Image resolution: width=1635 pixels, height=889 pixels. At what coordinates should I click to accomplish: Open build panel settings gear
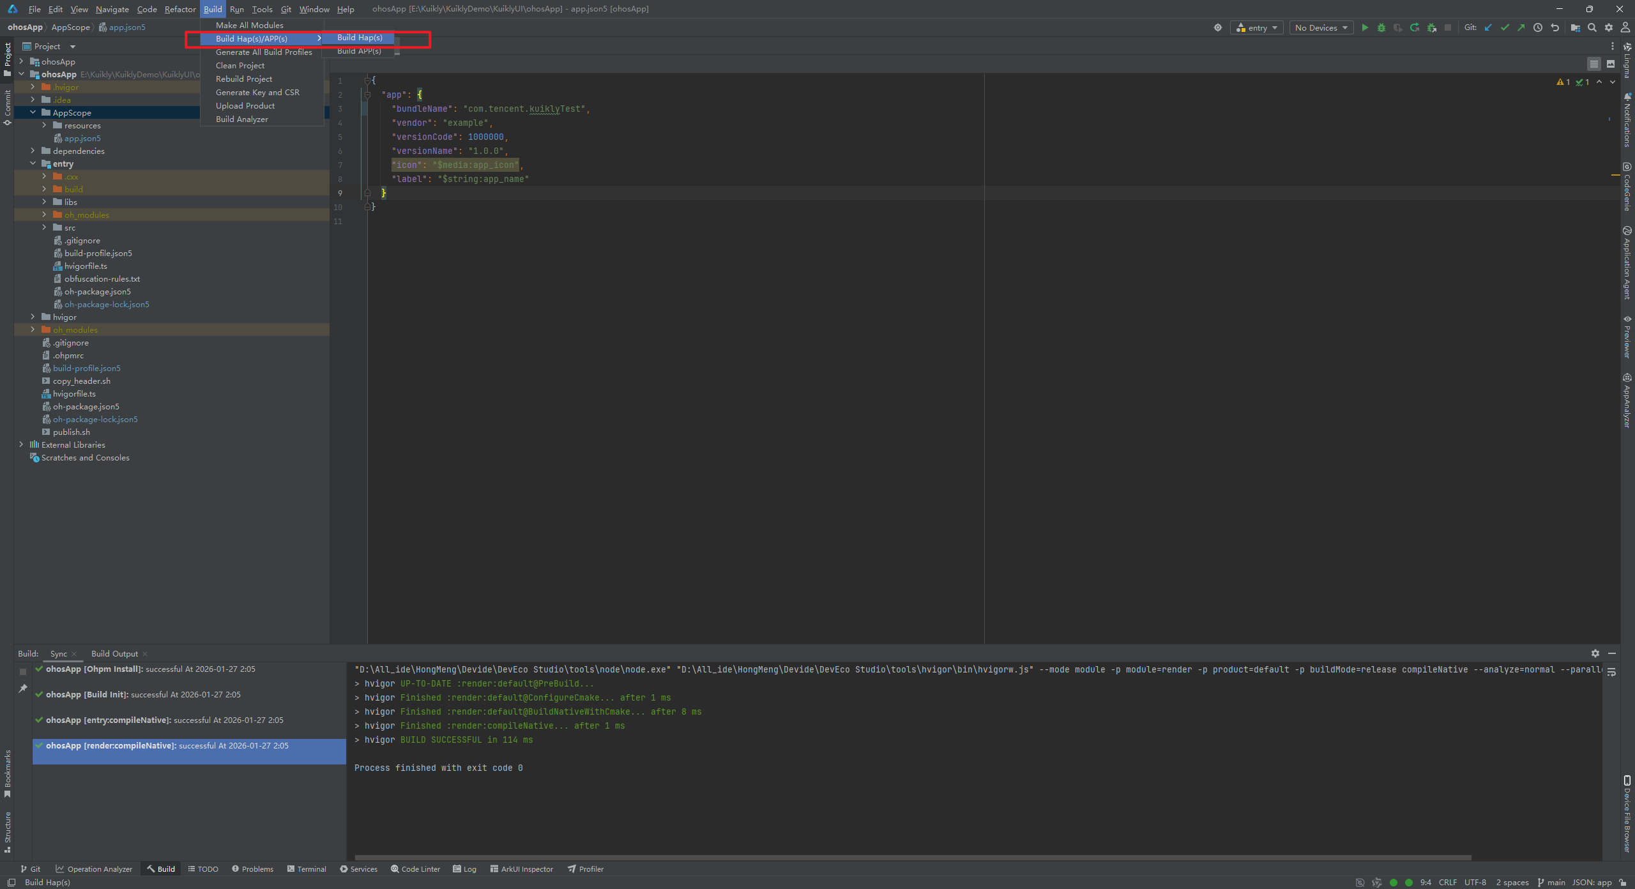1595,653
